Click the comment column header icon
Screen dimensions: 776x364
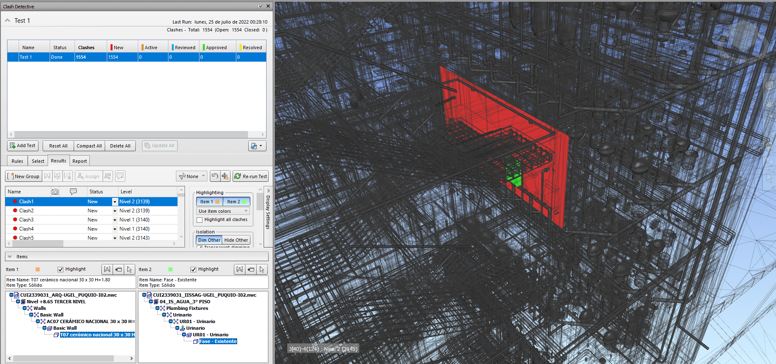coord(73,192)
